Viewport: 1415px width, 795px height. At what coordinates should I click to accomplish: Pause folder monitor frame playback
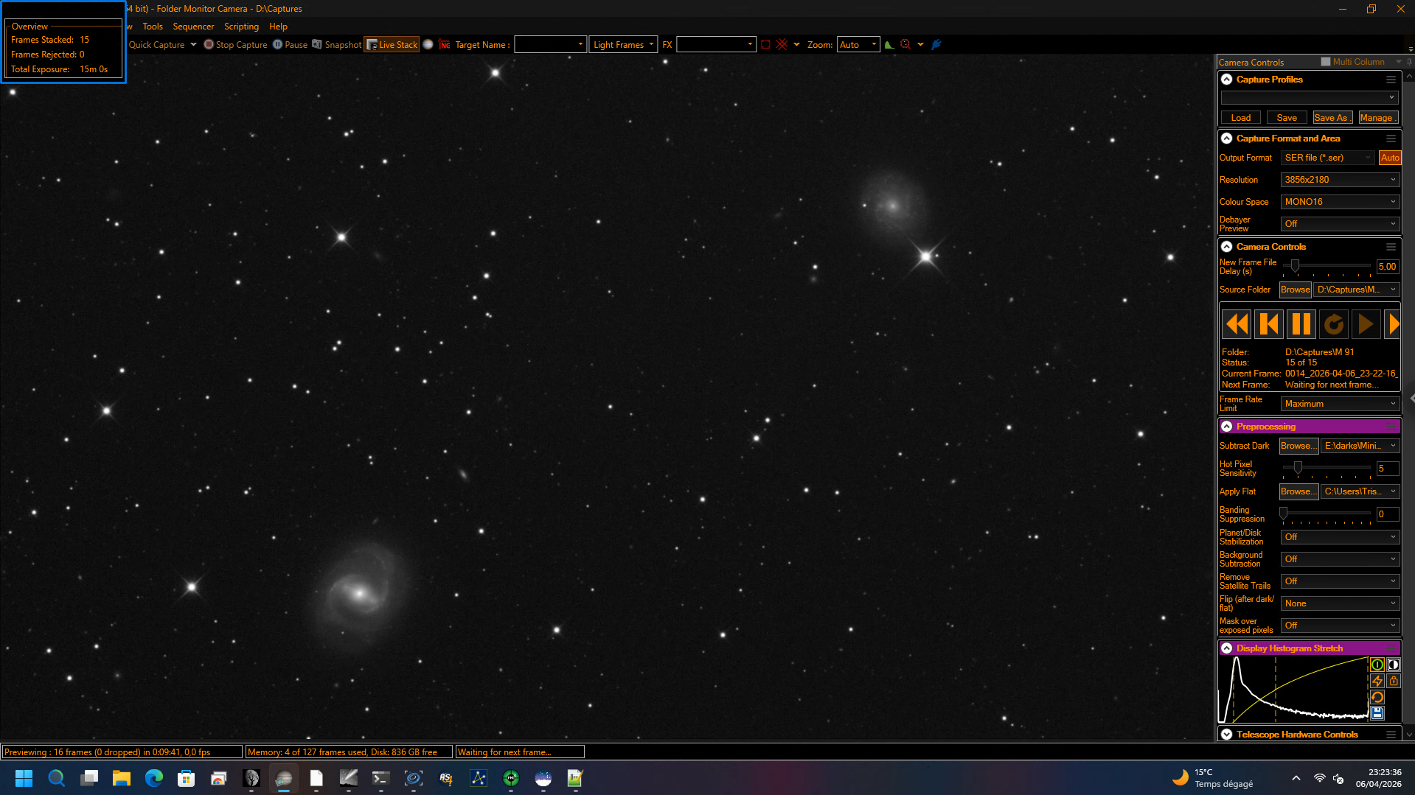pyautogui.click(x=1301, y=324)
